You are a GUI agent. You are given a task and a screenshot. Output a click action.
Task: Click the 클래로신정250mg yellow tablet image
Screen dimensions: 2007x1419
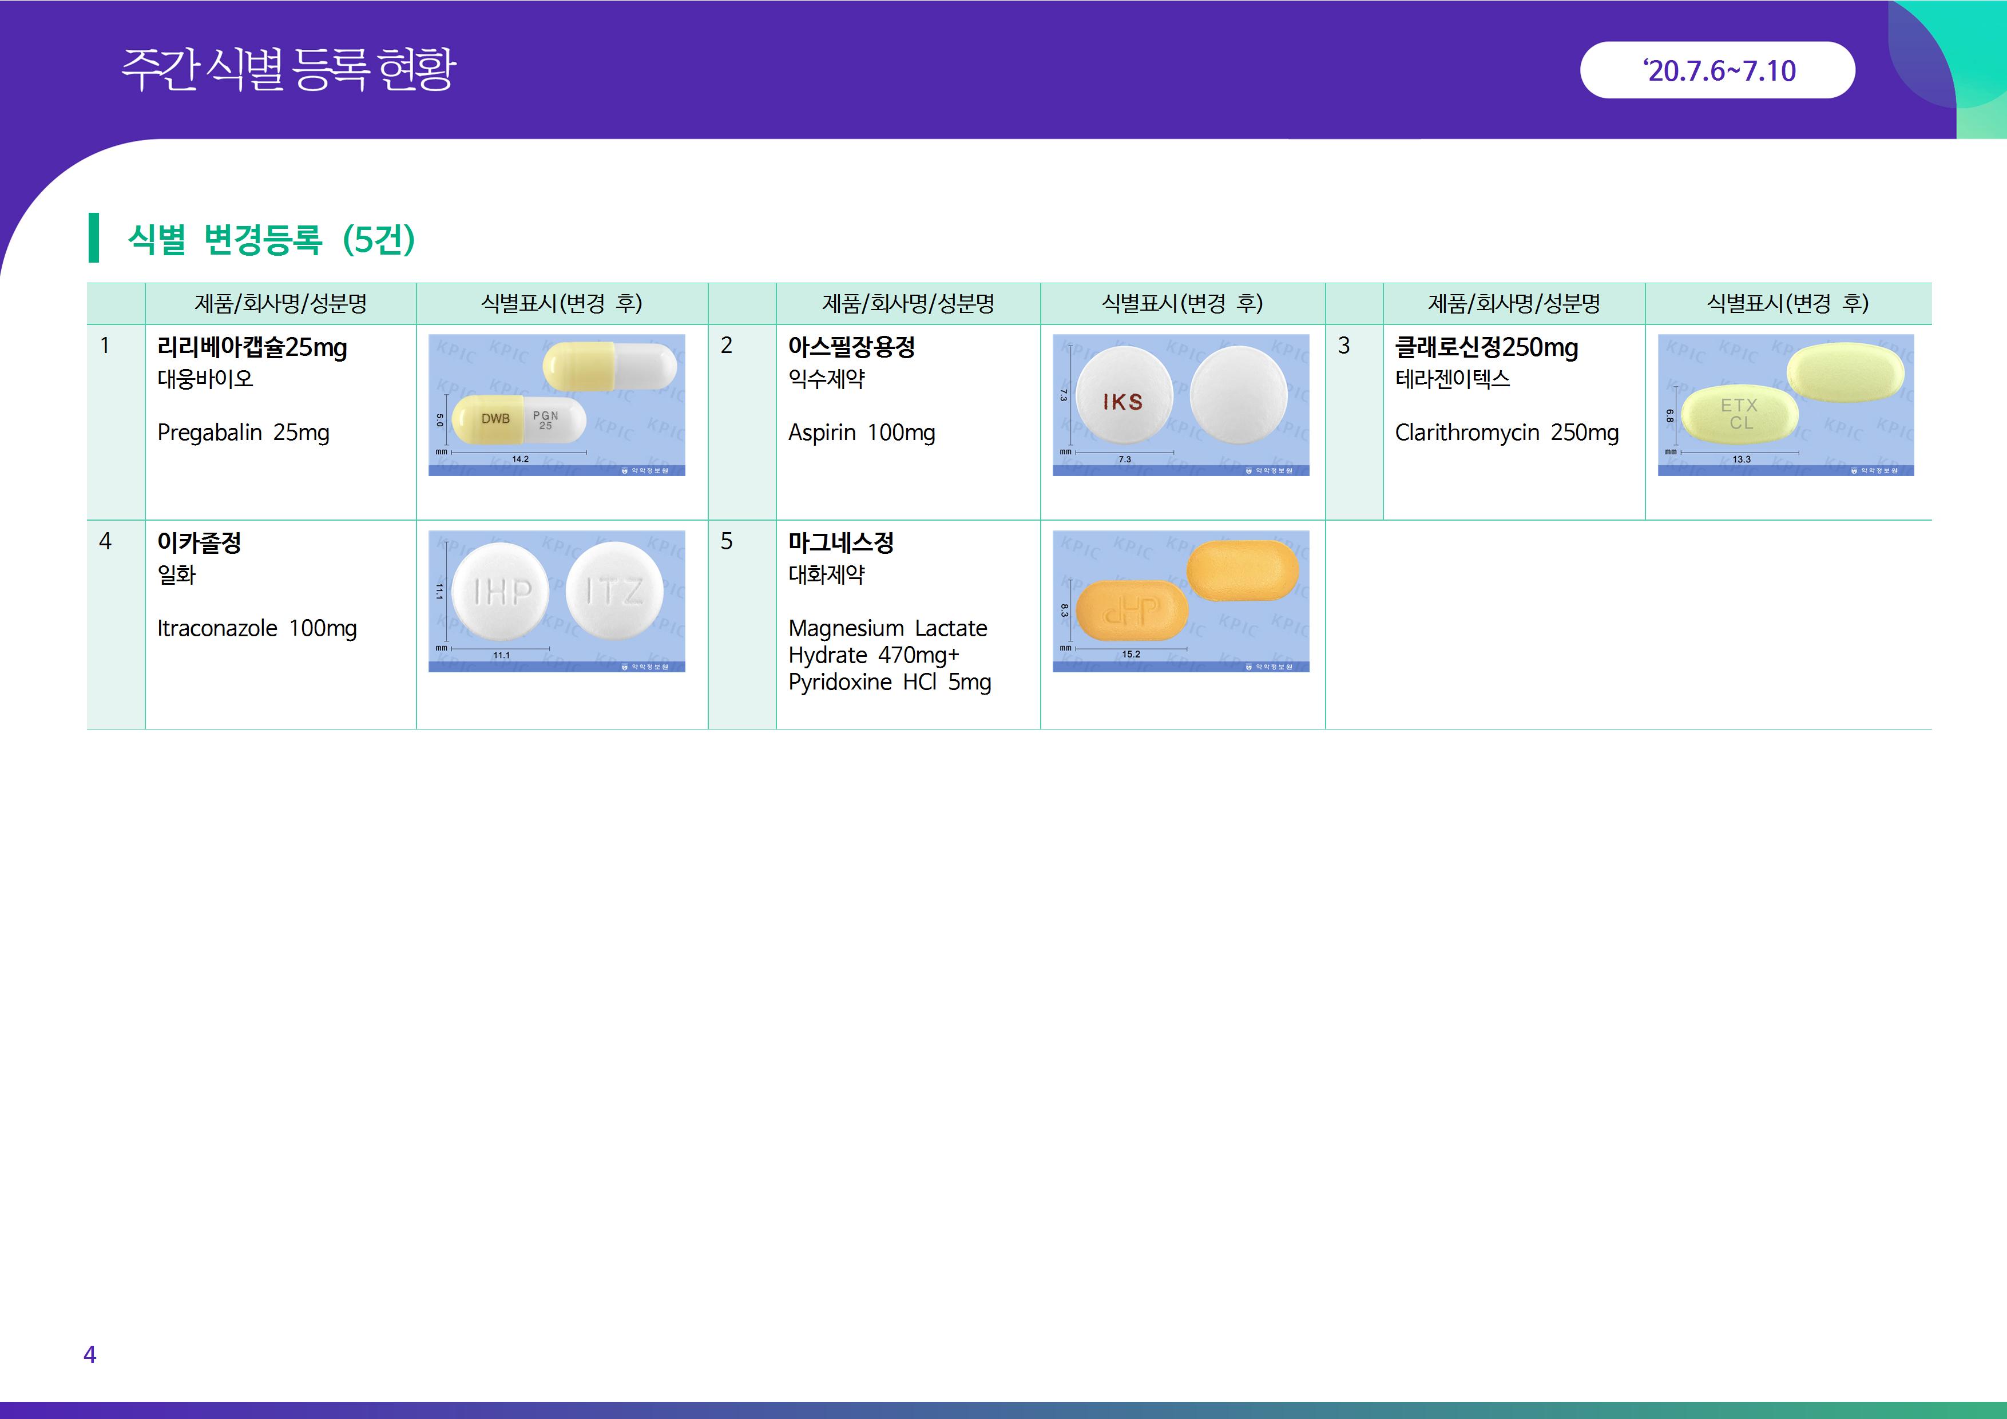coord(1785,405)
